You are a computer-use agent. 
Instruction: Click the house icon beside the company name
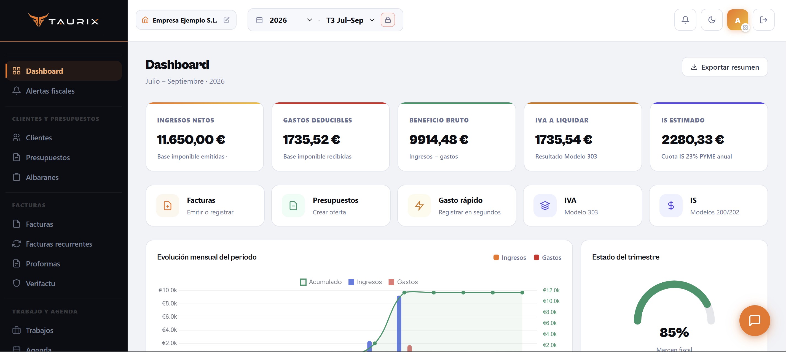145,20
